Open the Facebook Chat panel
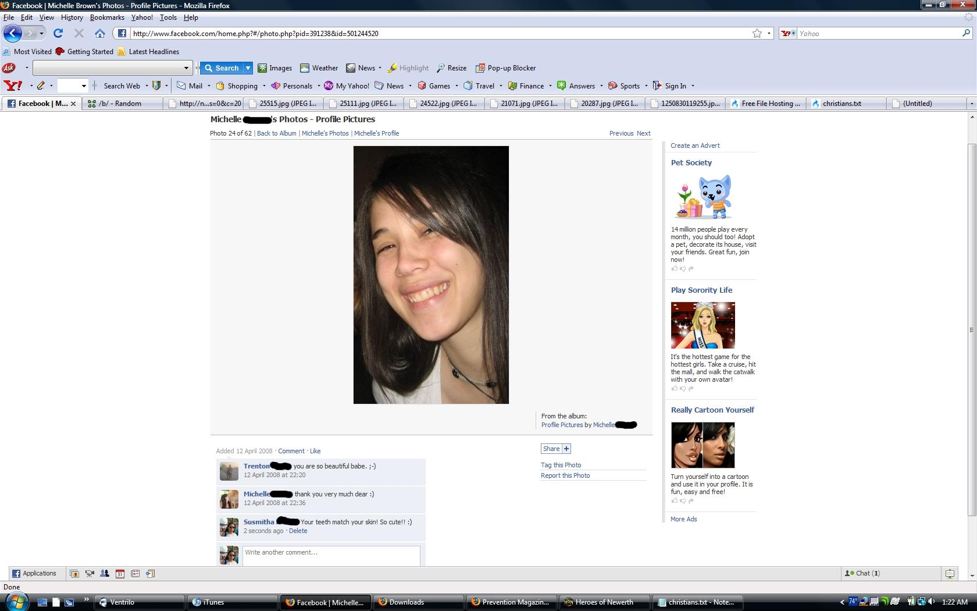The width and height of the screenshot is (977, 611). point(862,573)
